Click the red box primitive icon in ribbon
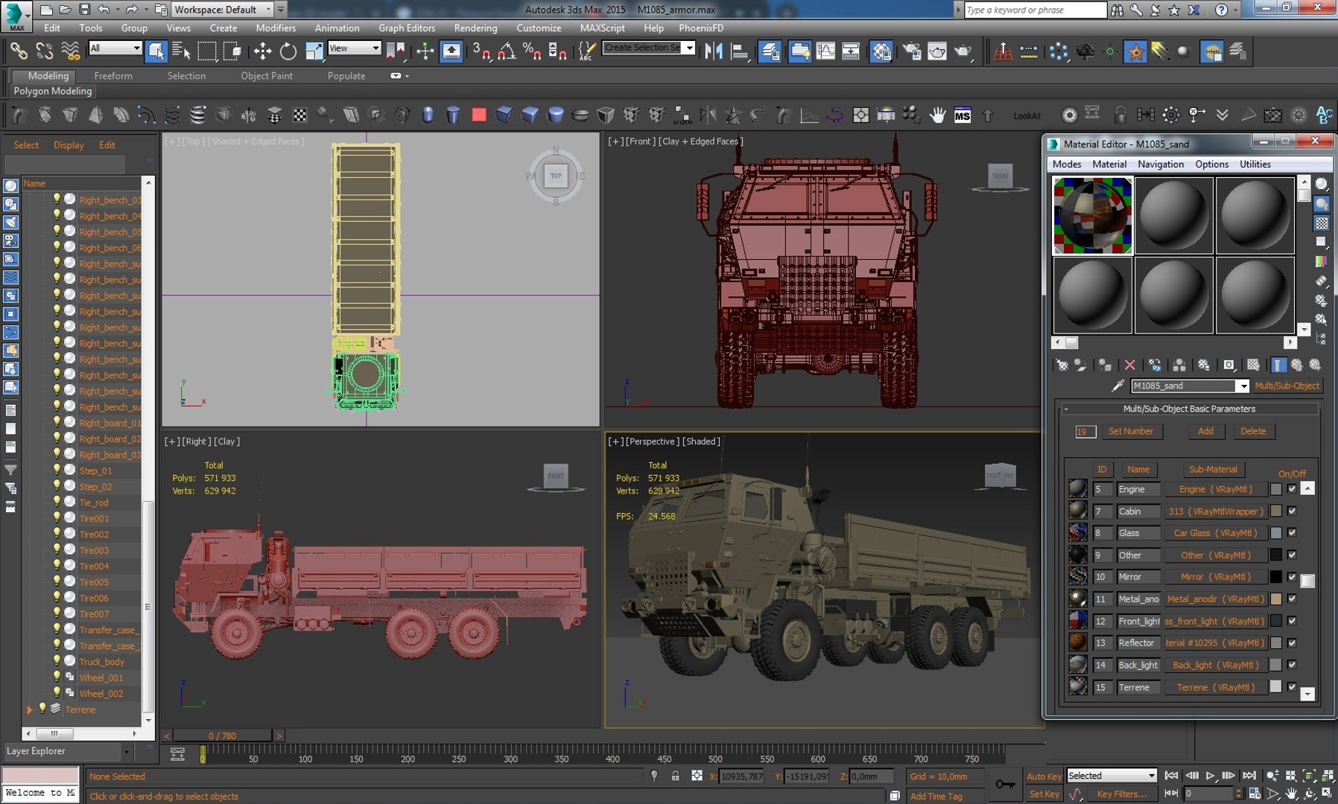 tap(478, 115)
